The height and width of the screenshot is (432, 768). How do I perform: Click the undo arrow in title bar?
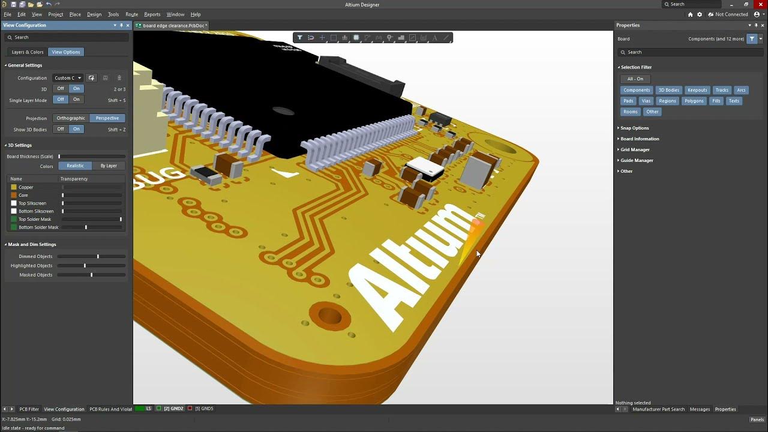(x=49, y=4)
